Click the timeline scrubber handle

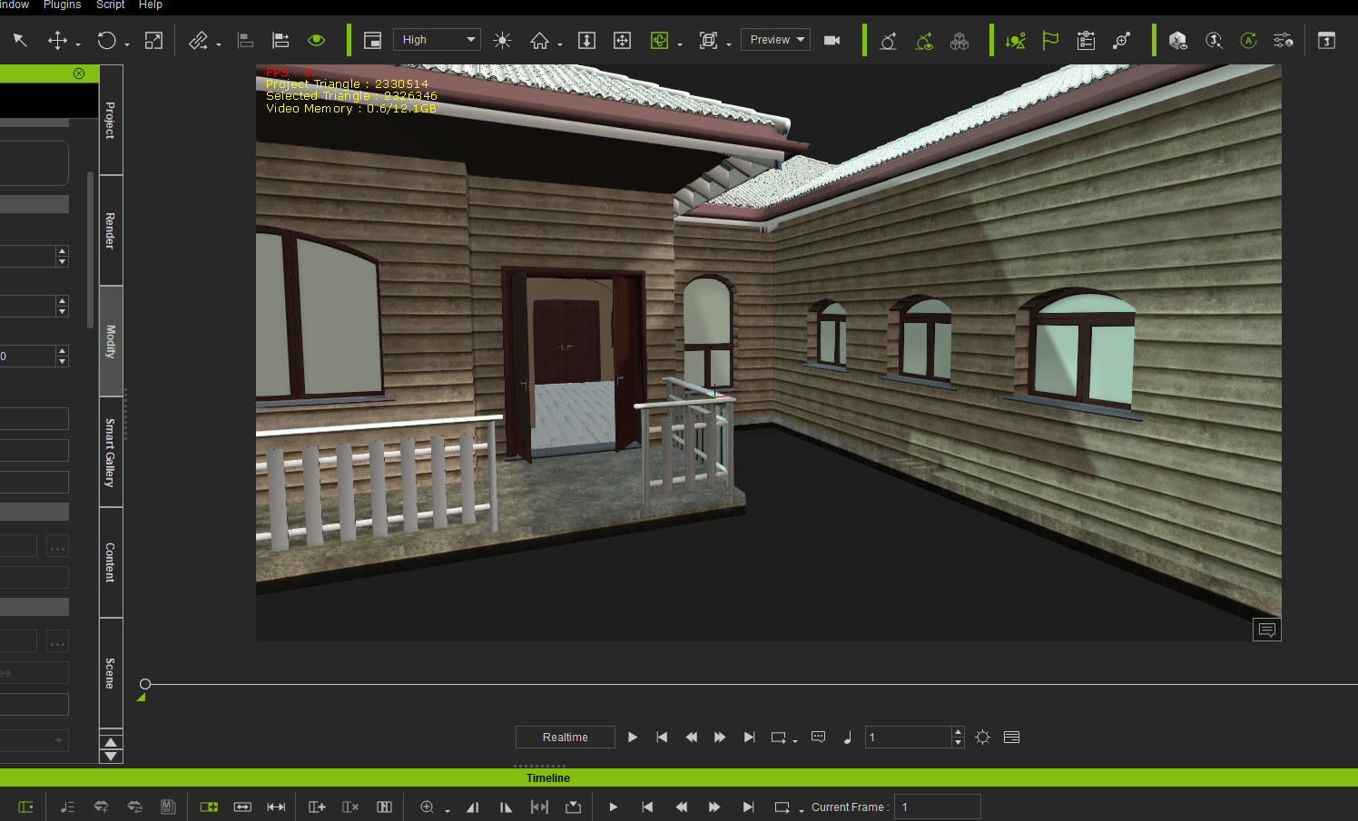(145, 684)
